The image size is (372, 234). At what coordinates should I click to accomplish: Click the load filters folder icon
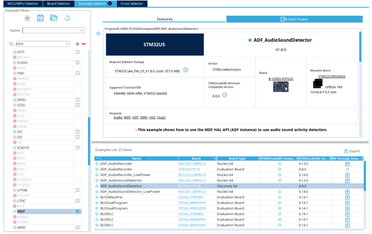[x=54, y=18]
